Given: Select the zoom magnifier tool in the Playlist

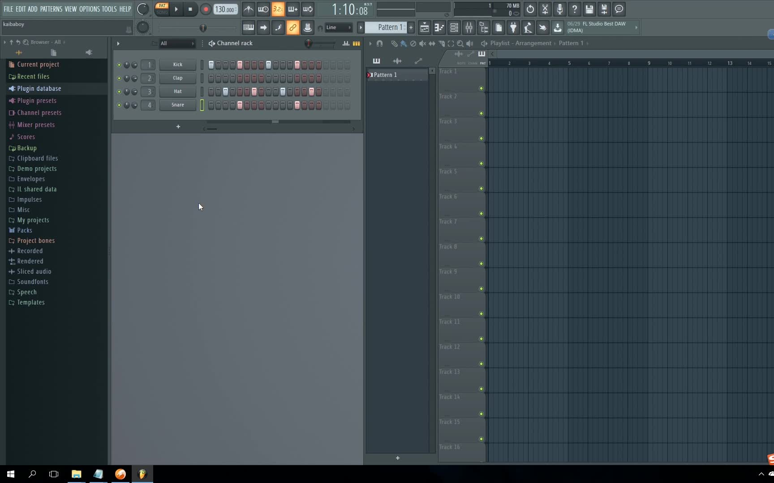Looking at the screenshot, I should [x=460, y=43].
